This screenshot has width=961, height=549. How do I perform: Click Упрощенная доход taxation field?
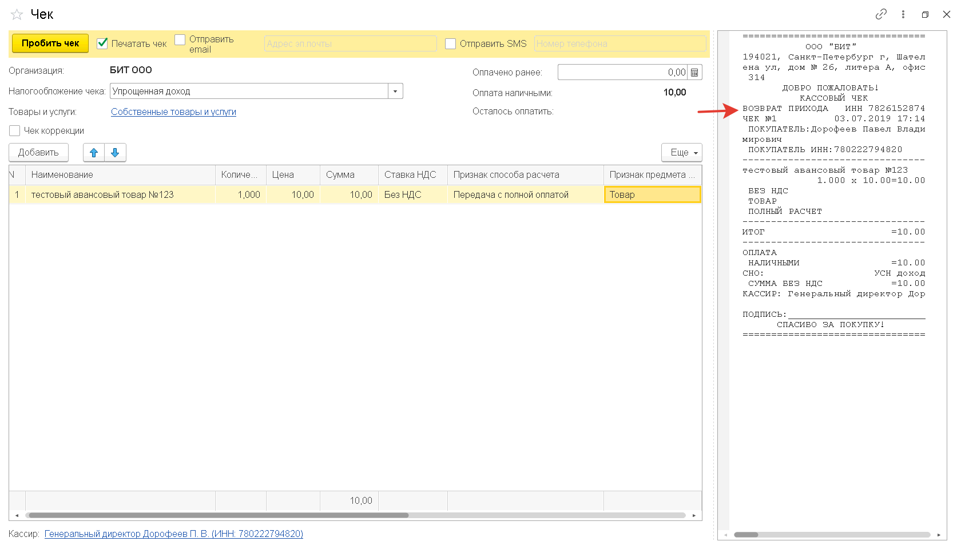coord(249,91)
